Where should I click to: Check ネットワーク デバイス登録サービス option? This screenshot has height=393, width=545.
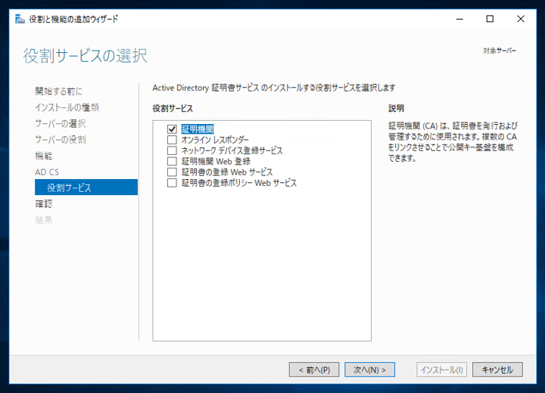coord(172,150)
